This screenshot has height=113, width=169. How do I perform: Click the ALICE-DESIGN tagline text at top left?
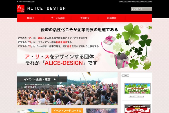tap(26, 1)
